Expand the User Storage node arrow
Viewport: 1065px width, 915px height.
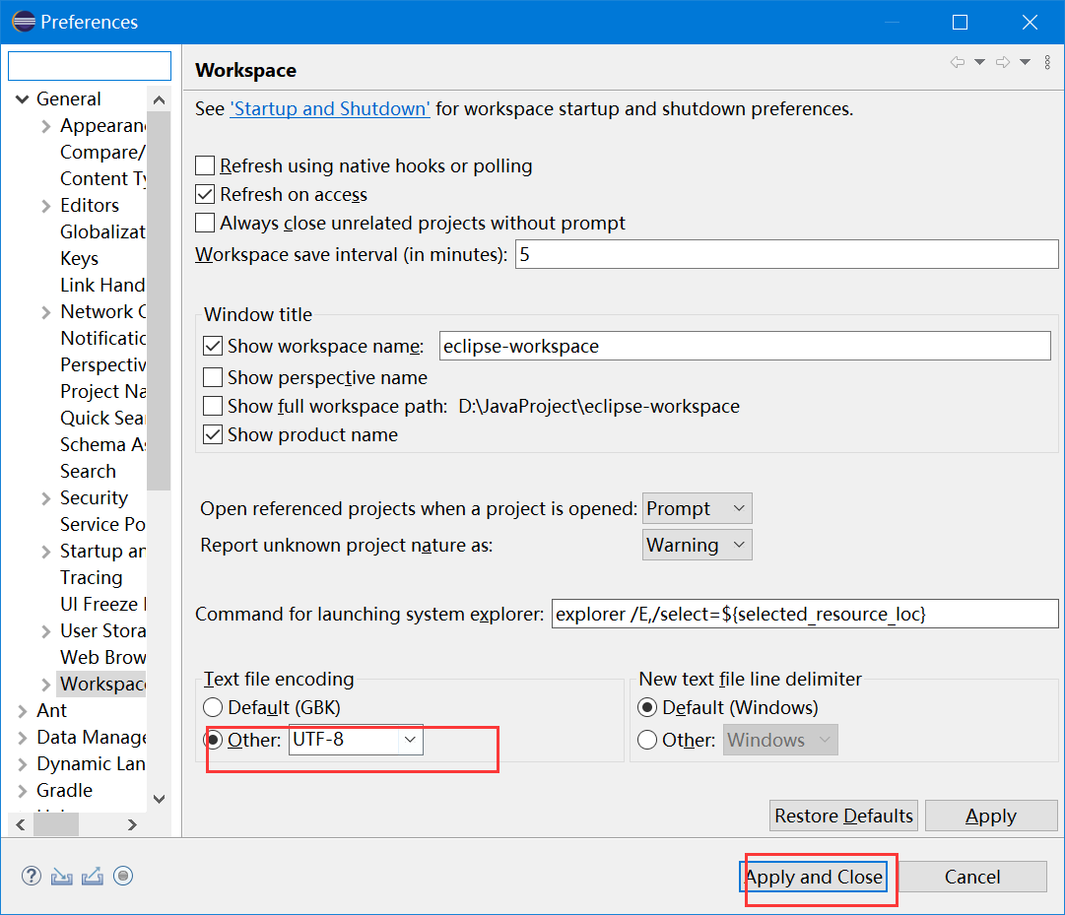46,631
